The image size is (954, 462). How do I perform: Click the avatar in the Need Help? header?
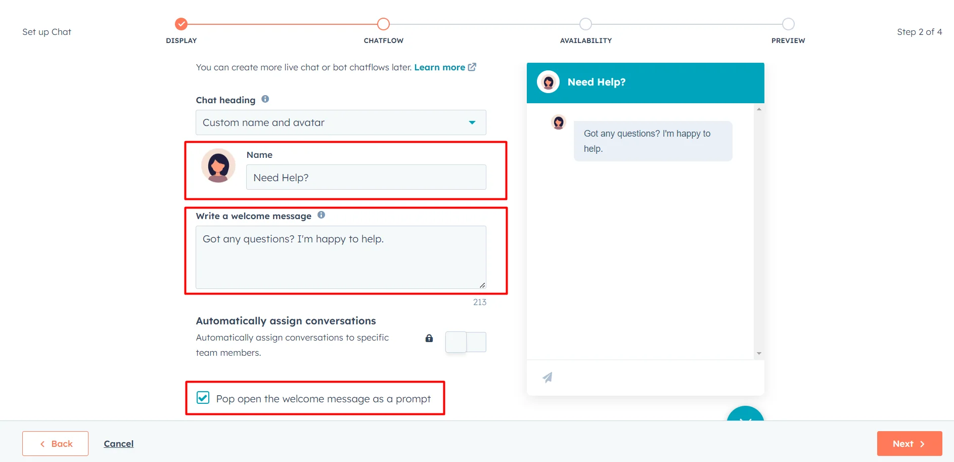tap(548, 81)
